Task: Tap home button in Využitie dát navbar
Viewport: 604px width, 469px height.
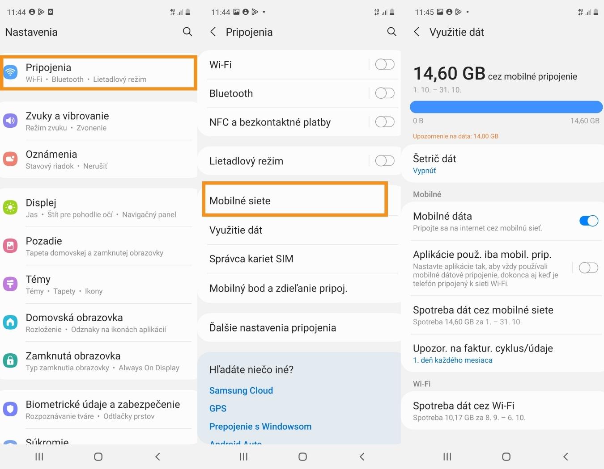Action: tap(506, 456)
